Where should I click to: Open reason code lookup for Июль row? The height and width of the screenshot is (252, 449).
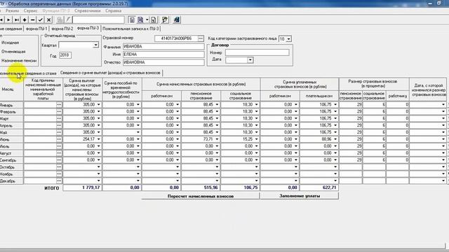[59, 146]
